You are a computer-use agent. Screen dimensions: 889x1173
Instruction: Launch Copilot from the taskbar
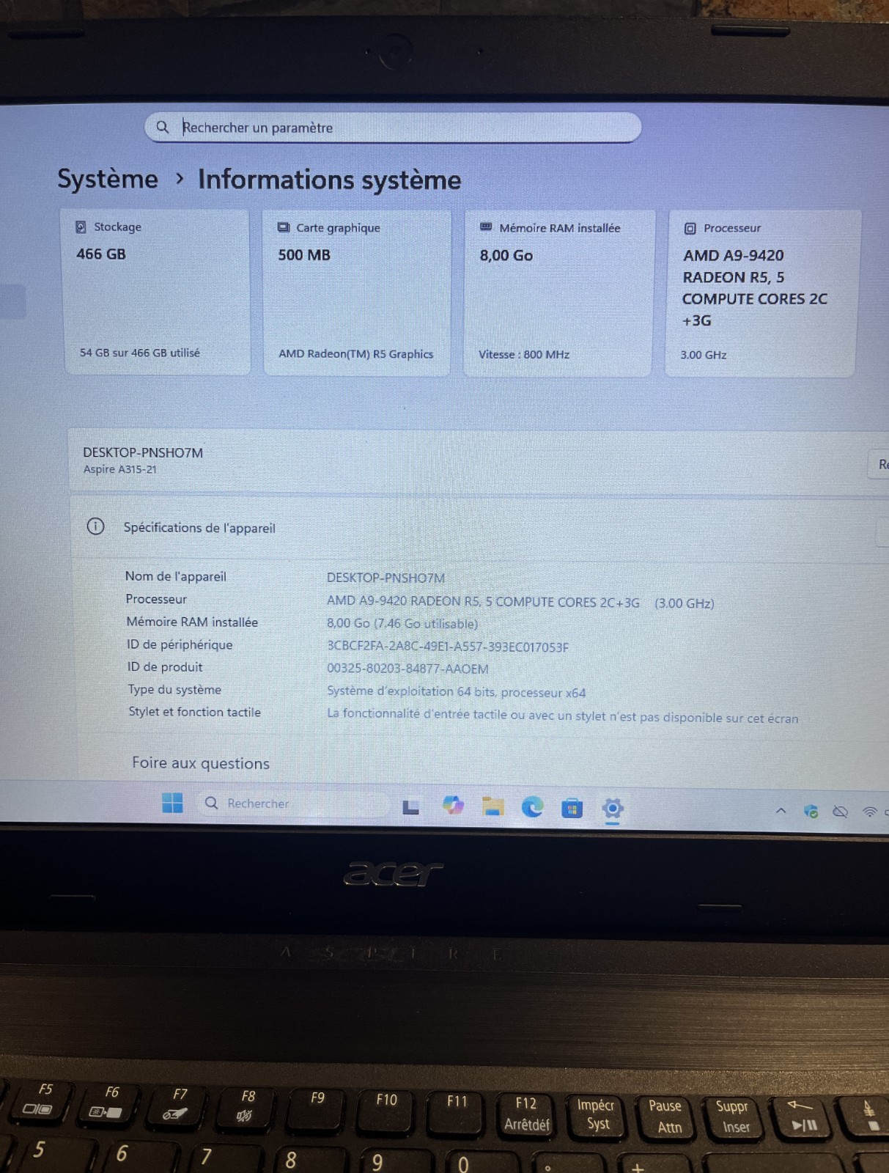[453, 806]
